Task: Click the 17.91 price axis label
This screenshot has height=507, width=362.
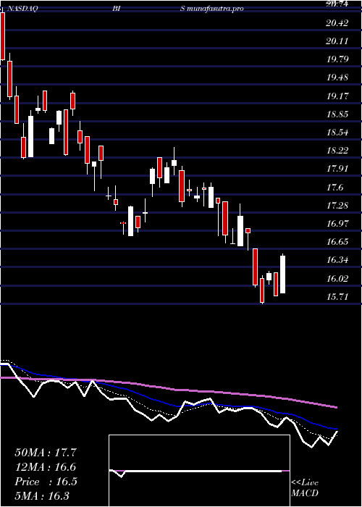Action: click(337, 169)
